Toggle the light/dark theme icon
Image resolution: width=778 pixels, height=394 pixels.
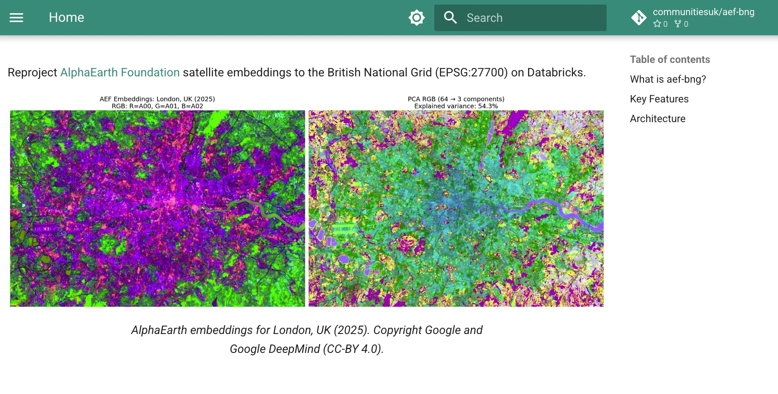[416, 18]
